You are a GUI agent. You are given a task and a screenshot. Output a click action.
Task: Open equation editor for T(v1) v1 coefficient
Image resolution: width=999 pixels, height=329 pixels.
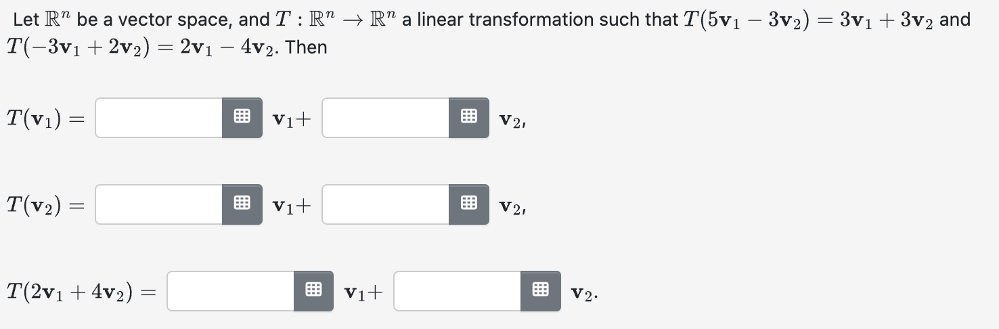pyautogui.click(x=242, y=118)
